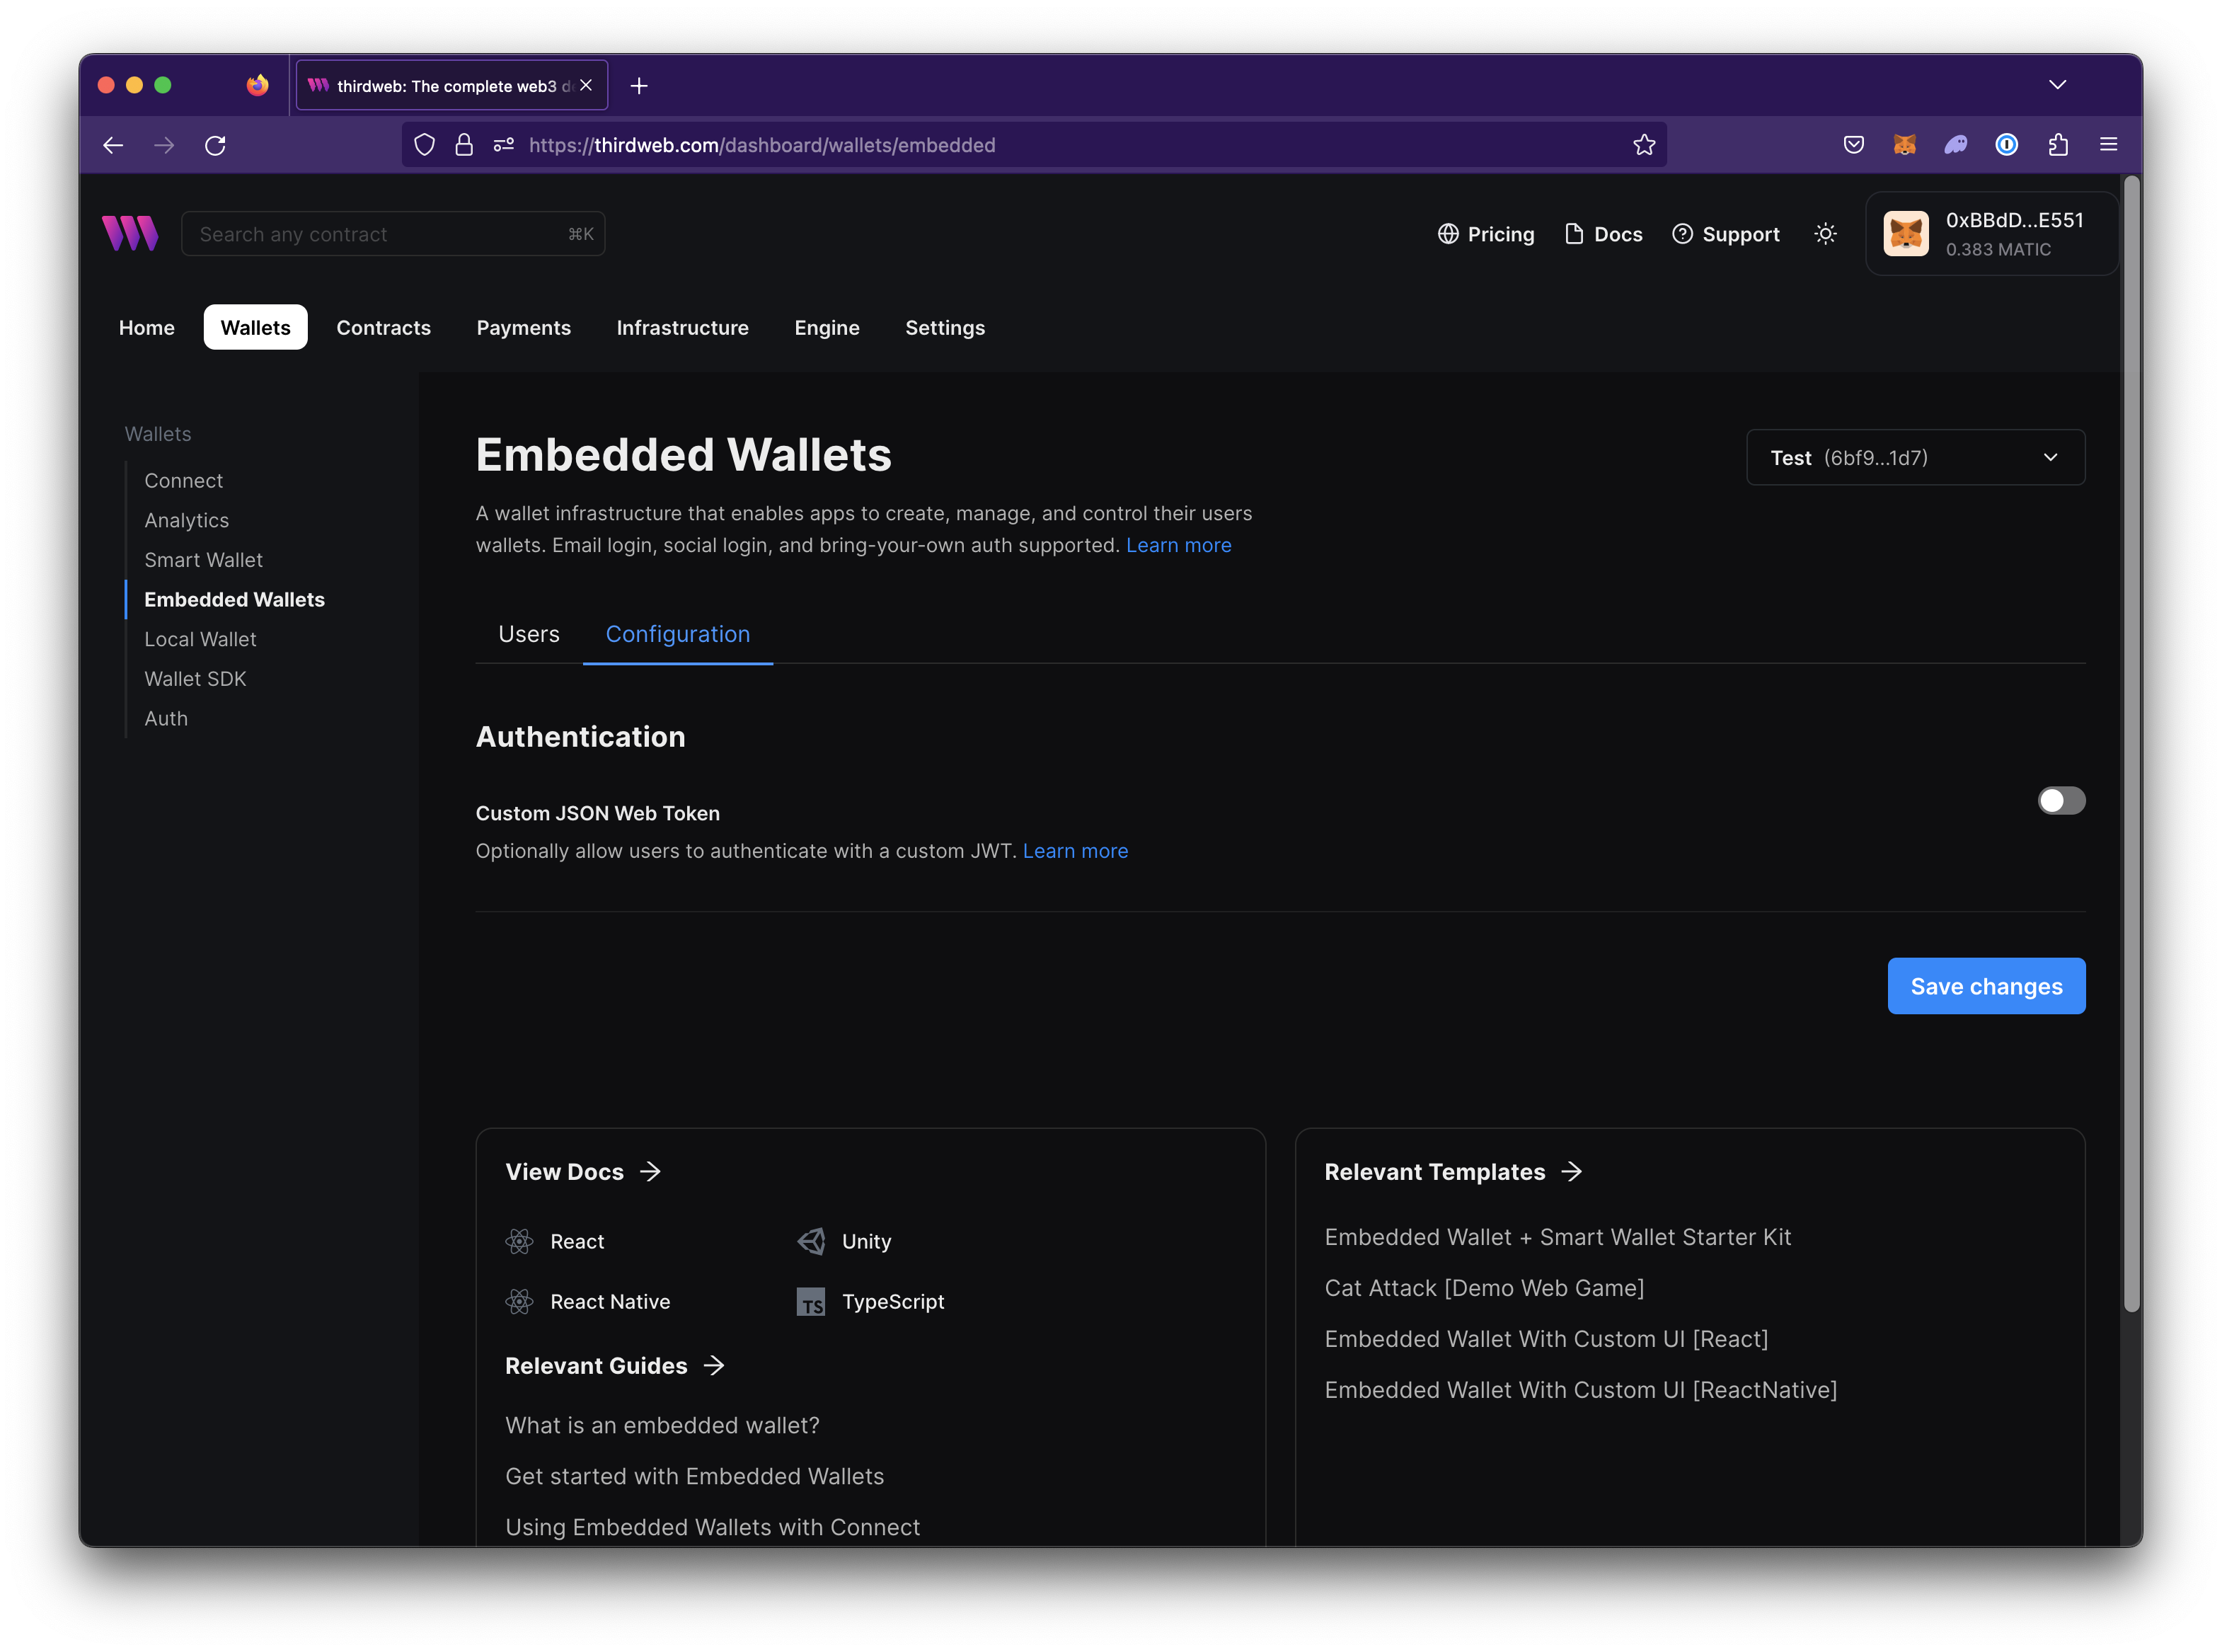Toggle the Custom JSON Web Token switch
Image resolution: width=2222 pixels, height=1652 pixels.
[x=2062, y=800]
